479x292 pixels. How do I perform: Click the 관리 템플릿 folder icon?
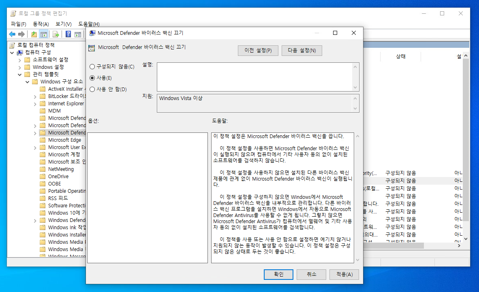pos(28,74)
